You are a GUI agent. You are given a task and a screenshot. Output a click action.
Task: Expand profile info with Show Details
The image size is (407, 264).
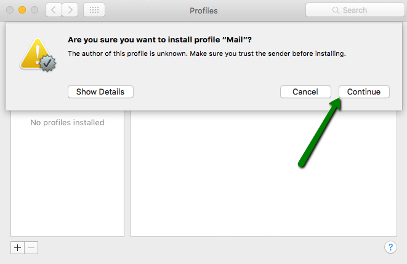coord(100,92)
